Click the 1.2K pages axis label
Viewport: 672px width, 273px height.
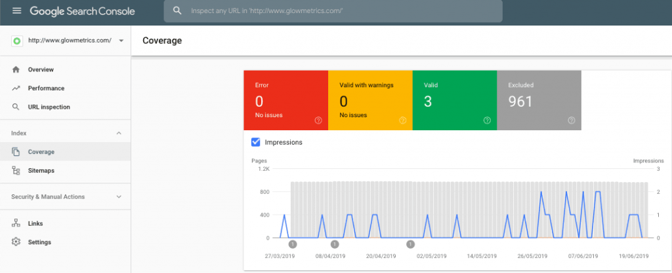(264, 169)
